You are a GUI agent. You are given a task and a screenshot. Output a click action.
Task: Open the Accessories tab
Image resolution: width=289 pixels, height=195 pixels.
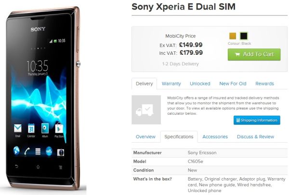(x=215, y=137)
